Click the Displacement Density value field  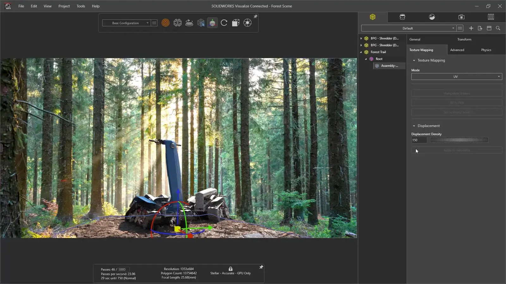pos(419,140)
